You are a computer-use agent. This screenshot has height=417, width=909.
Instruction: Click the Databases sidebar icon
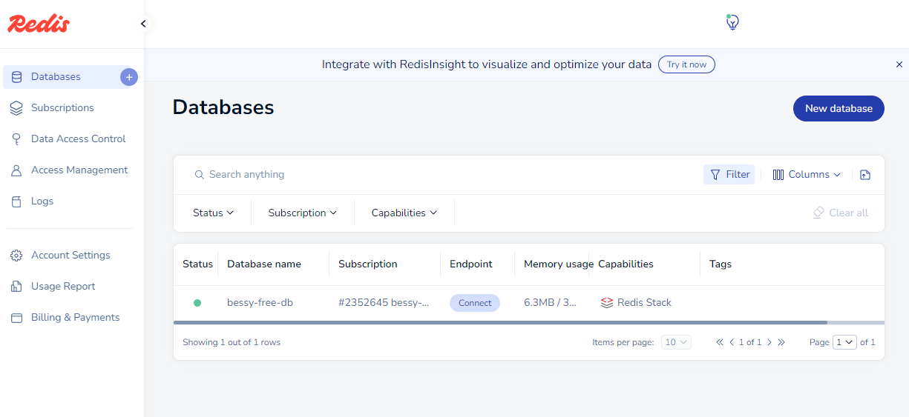16,76
